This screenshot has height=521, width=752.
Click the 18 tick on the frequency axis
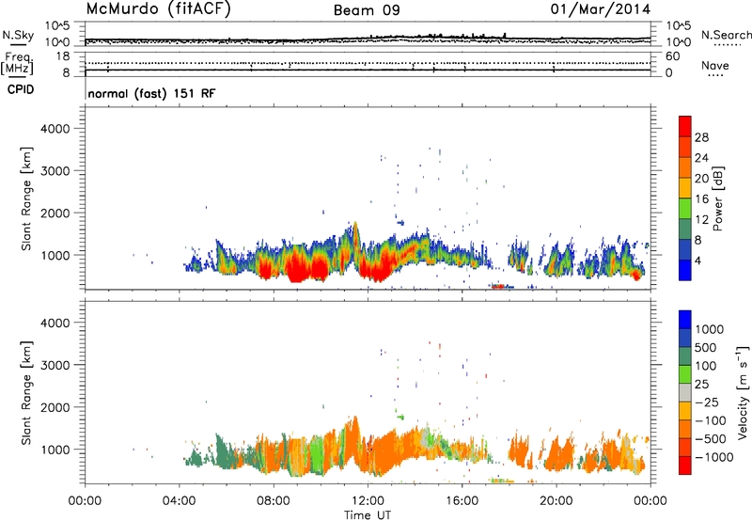[x=64, y=55]
